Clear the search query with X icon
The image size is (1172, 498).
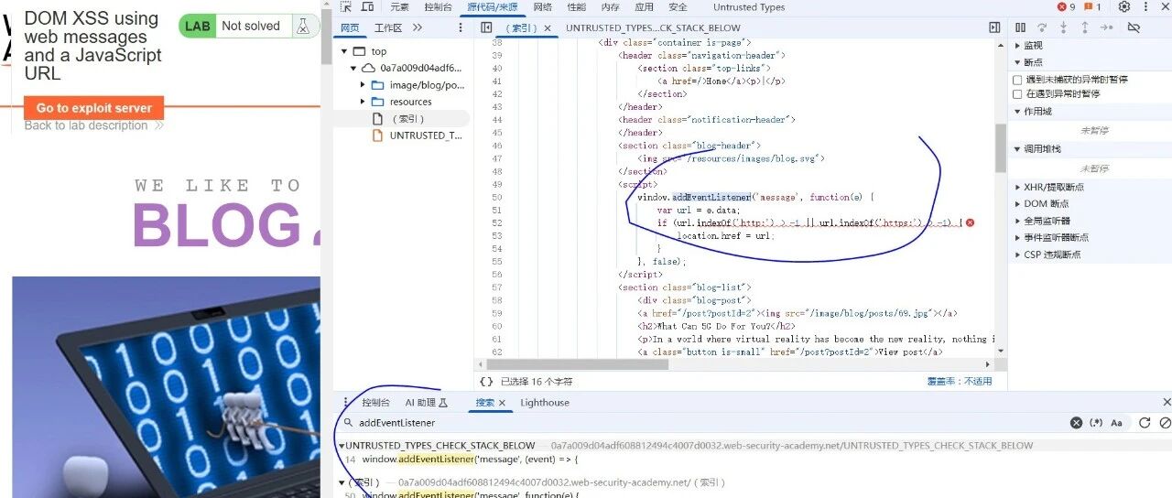(x=1077, y=423)
